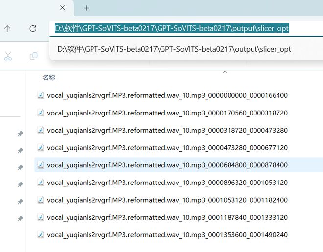The width and height of the screenshot is (323, 252).
Task: Click the sort chevron above the column header
Action: [225, 72]
